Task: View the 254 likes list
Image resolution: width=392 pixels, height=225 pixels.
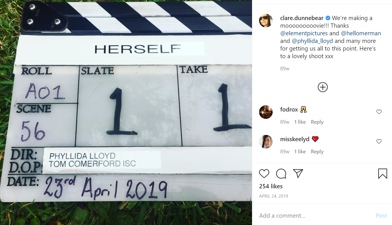Action: click(x=271, y=186)
